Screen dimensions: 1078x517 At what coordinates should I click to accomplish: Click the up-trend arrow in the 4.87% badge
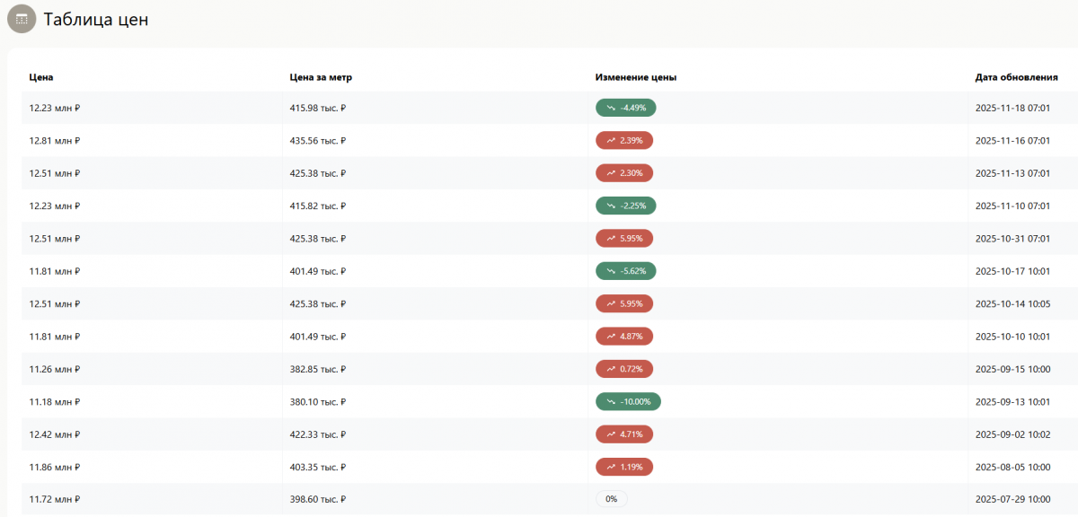point(611,337)
